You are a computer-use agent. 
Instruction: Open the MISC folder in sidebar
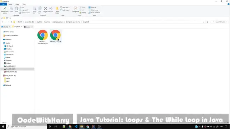coord(8,81)
